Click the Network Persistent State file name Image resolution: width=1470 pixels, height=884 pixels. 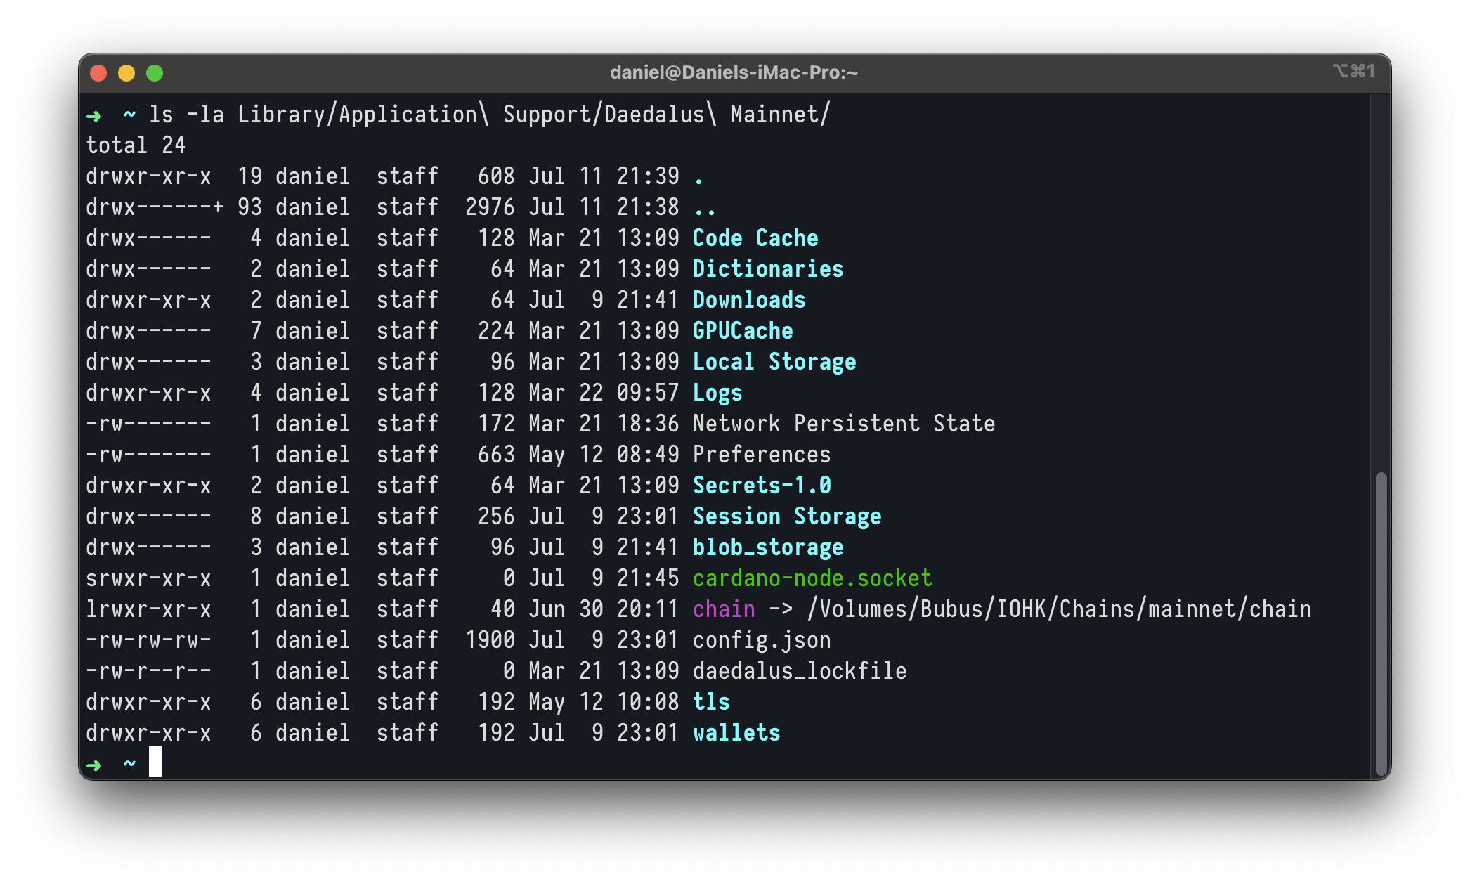coord(844,424)
